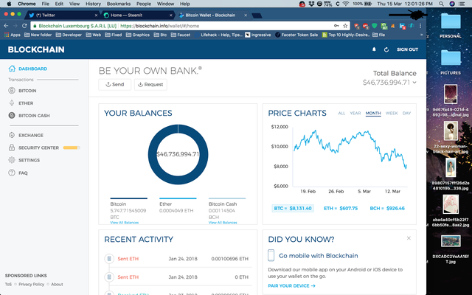The image size is (472, 295).
Task: Select the BTC price chart toggle
Action: (x=293, y=208)
